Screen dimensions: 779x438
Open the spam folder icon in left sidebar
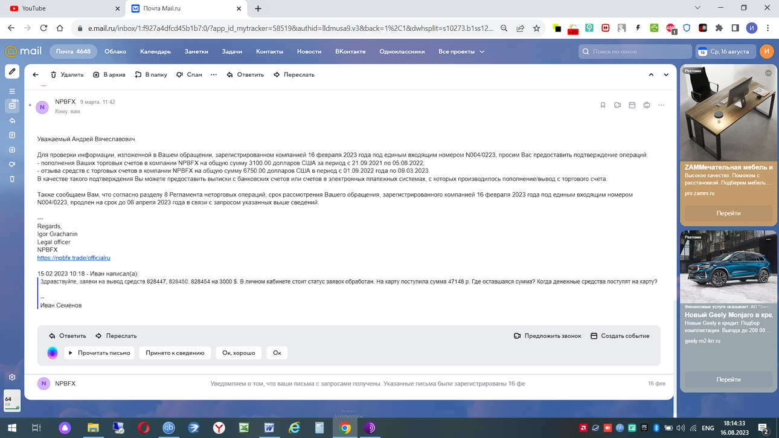pyautogui.click(x=12, y=164)
